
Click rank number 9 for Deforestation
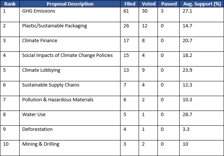pyautogui.click(x=4, y=129)
